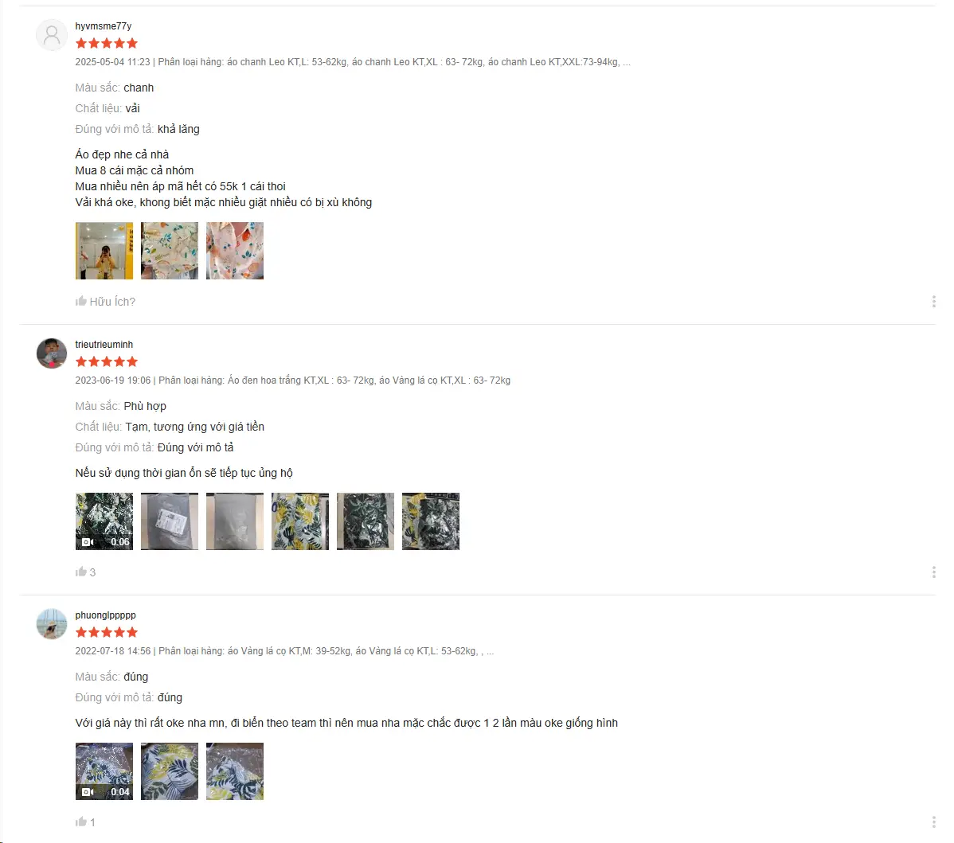Screen dimensions: 954x843
Task: Open the three-dot menu on phuonglppppp's review
Action: click(x=933, y=822)
